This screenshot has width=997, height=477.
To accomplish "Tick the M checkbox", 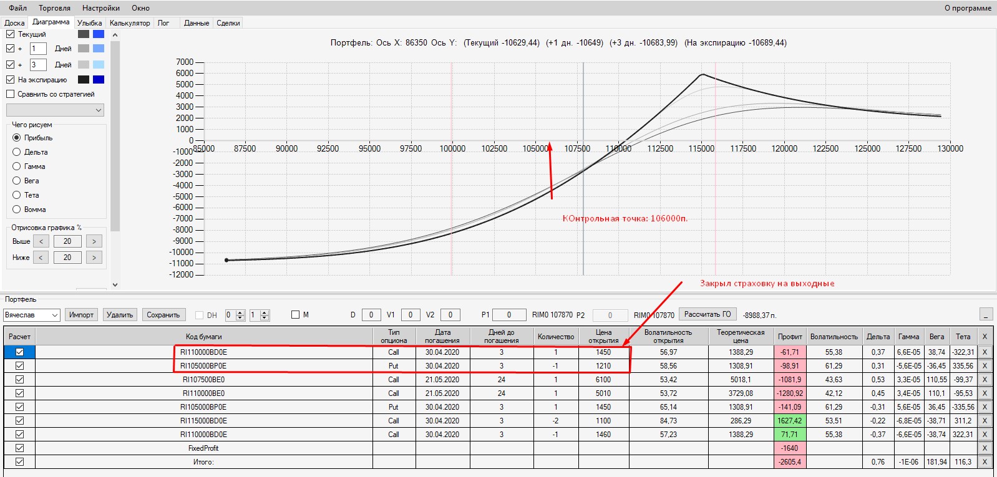I will tap(296, 315).
